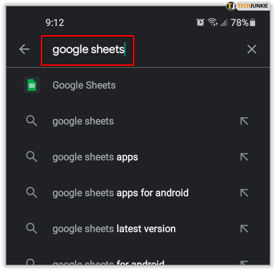Tap the 78% battery indicator

pyautogui.click(x=243, y=23)
